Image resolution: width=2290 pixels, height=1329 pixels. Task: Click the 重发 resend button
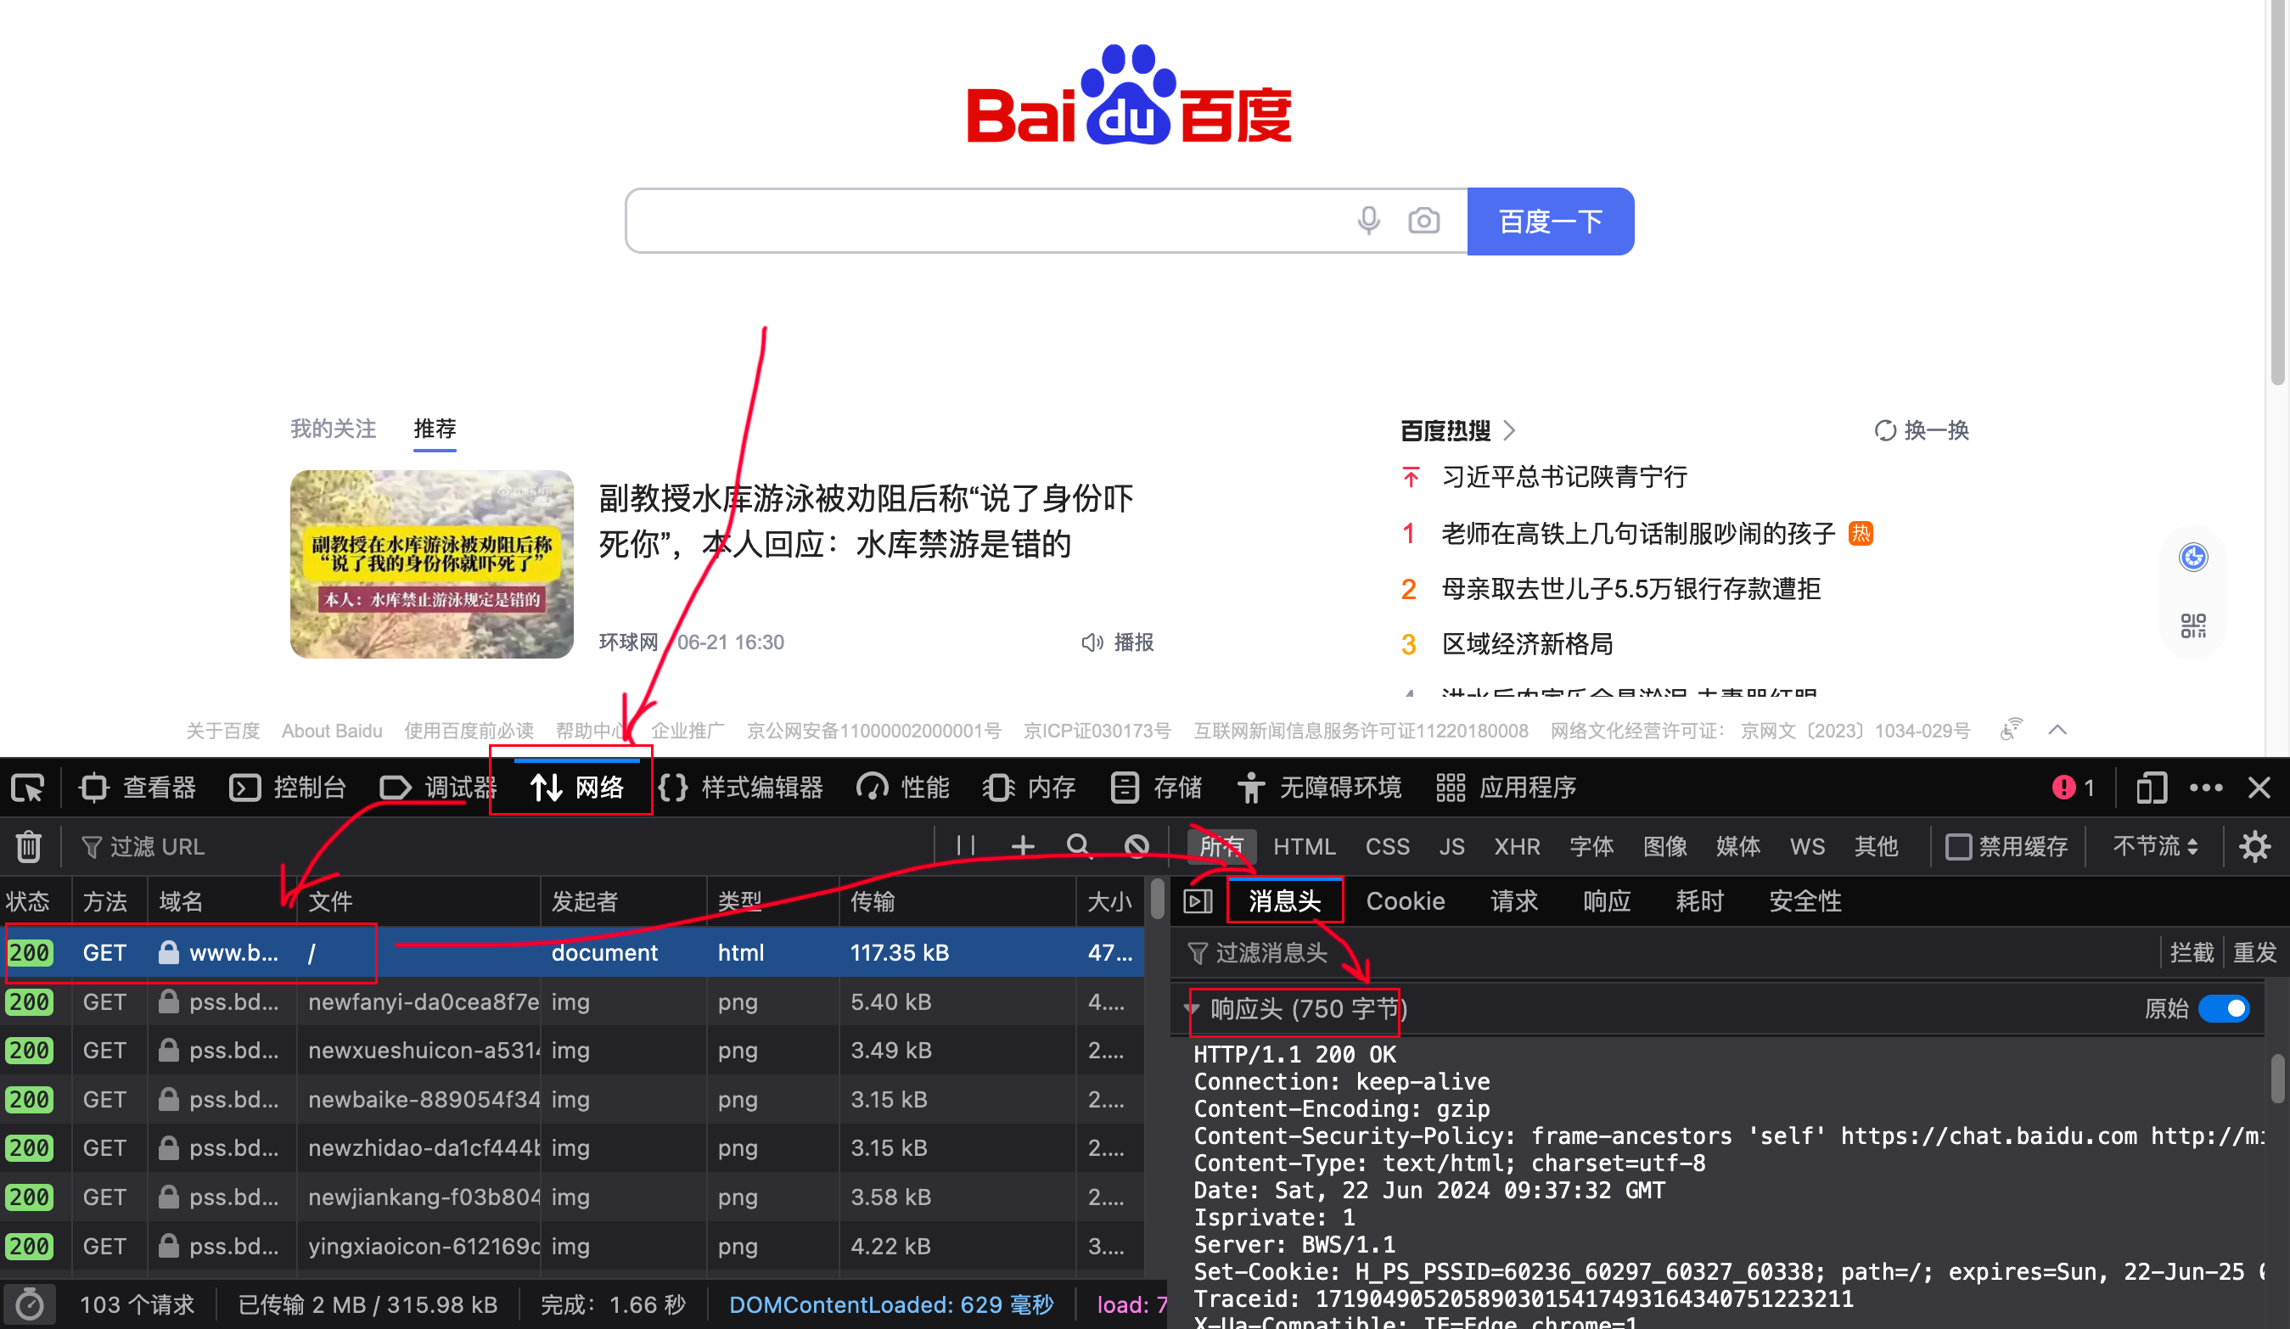click(2254, 952)
